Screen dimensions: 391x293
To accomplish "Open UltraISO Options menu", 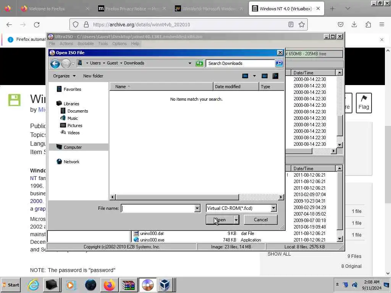I will click(120, 43).
